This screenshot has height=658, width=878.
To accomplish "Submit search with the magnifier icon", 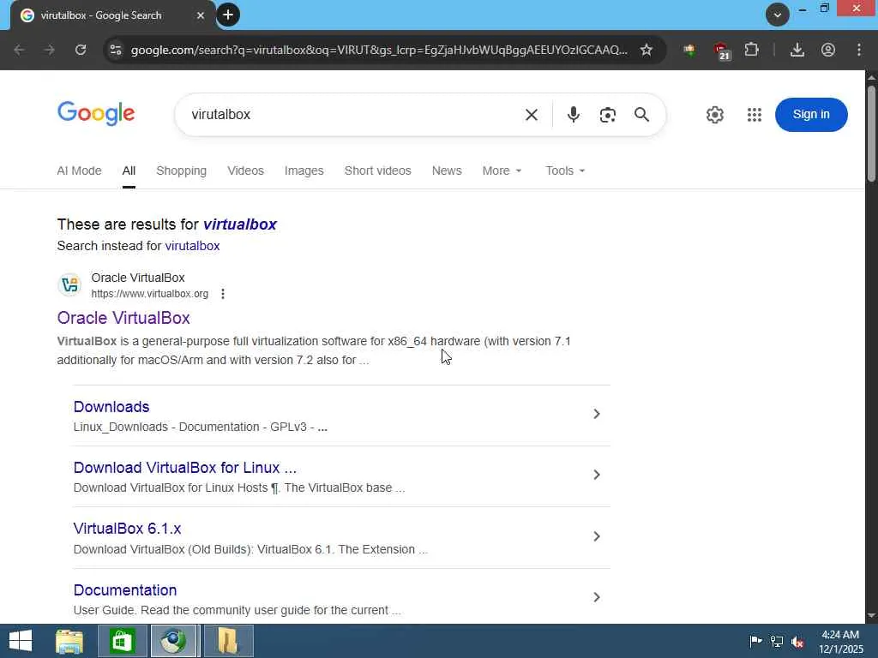I will 641,115.
